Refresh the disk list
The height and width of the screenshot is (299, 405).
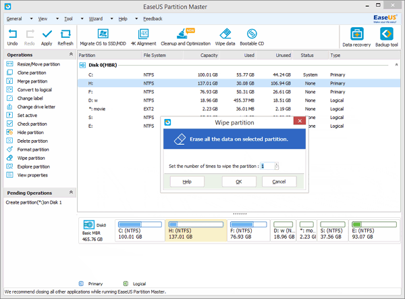pos(65,37)
